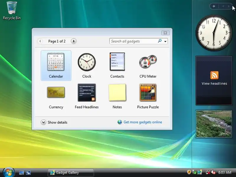Click sidebar next gadgets arrow
The width and height of the screenshot is (236, 177).
[228, 6]
